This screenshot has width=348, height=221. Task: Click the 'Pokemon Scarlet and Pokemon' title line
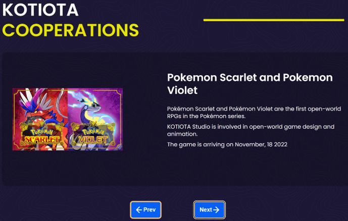[250, 77]
